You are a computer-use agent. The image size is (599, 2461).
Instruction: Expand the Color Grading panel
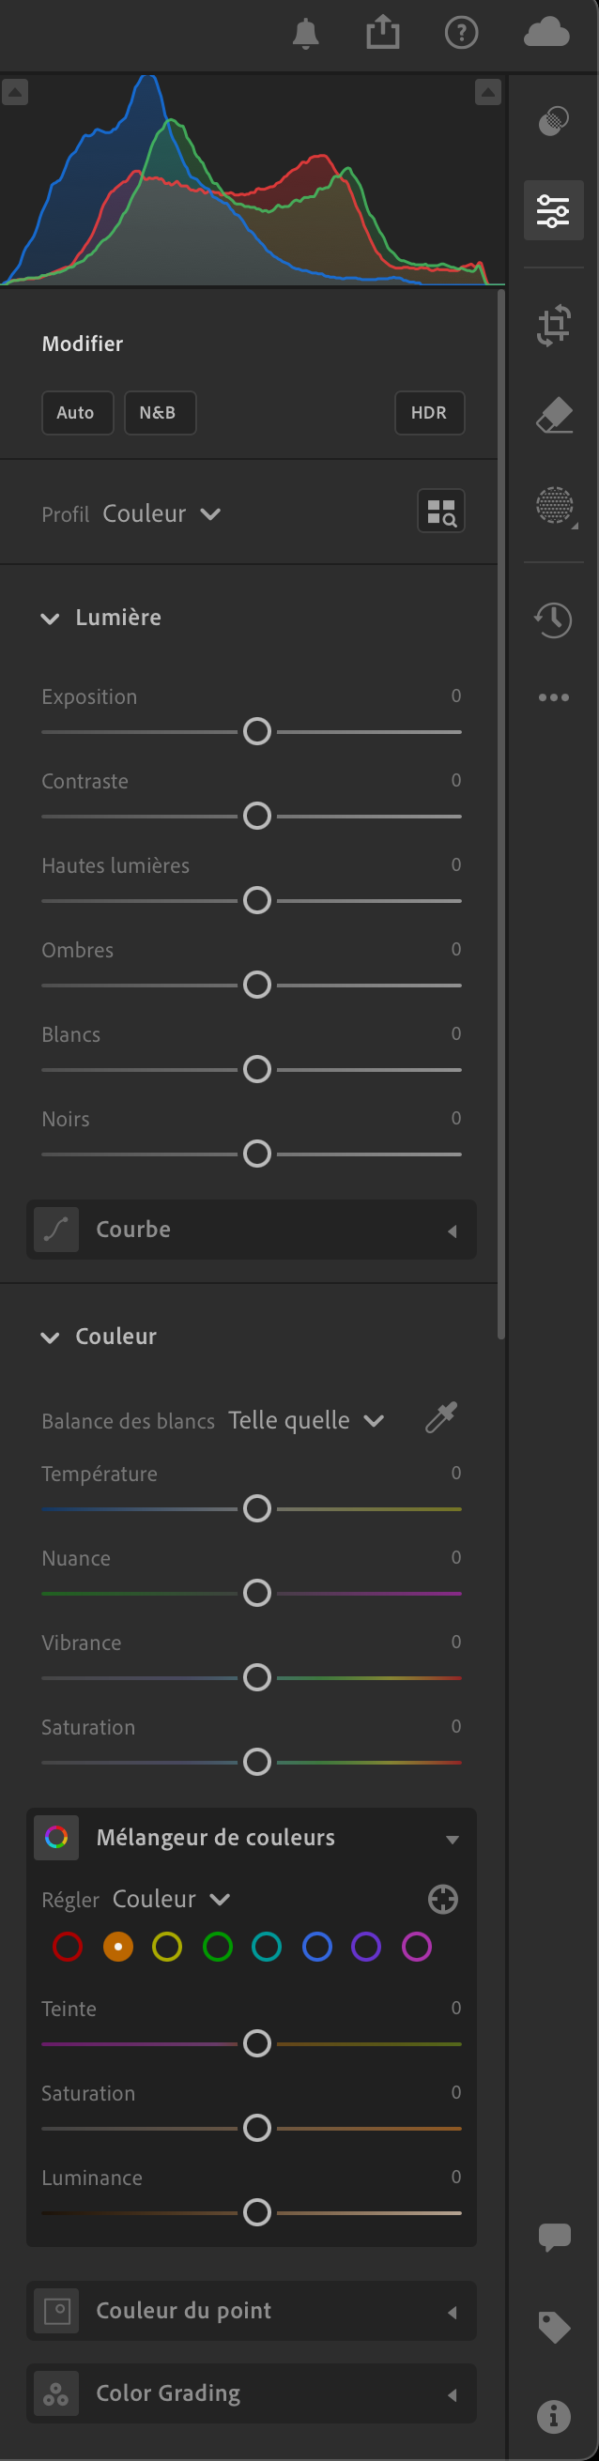tap(252, 2393)
